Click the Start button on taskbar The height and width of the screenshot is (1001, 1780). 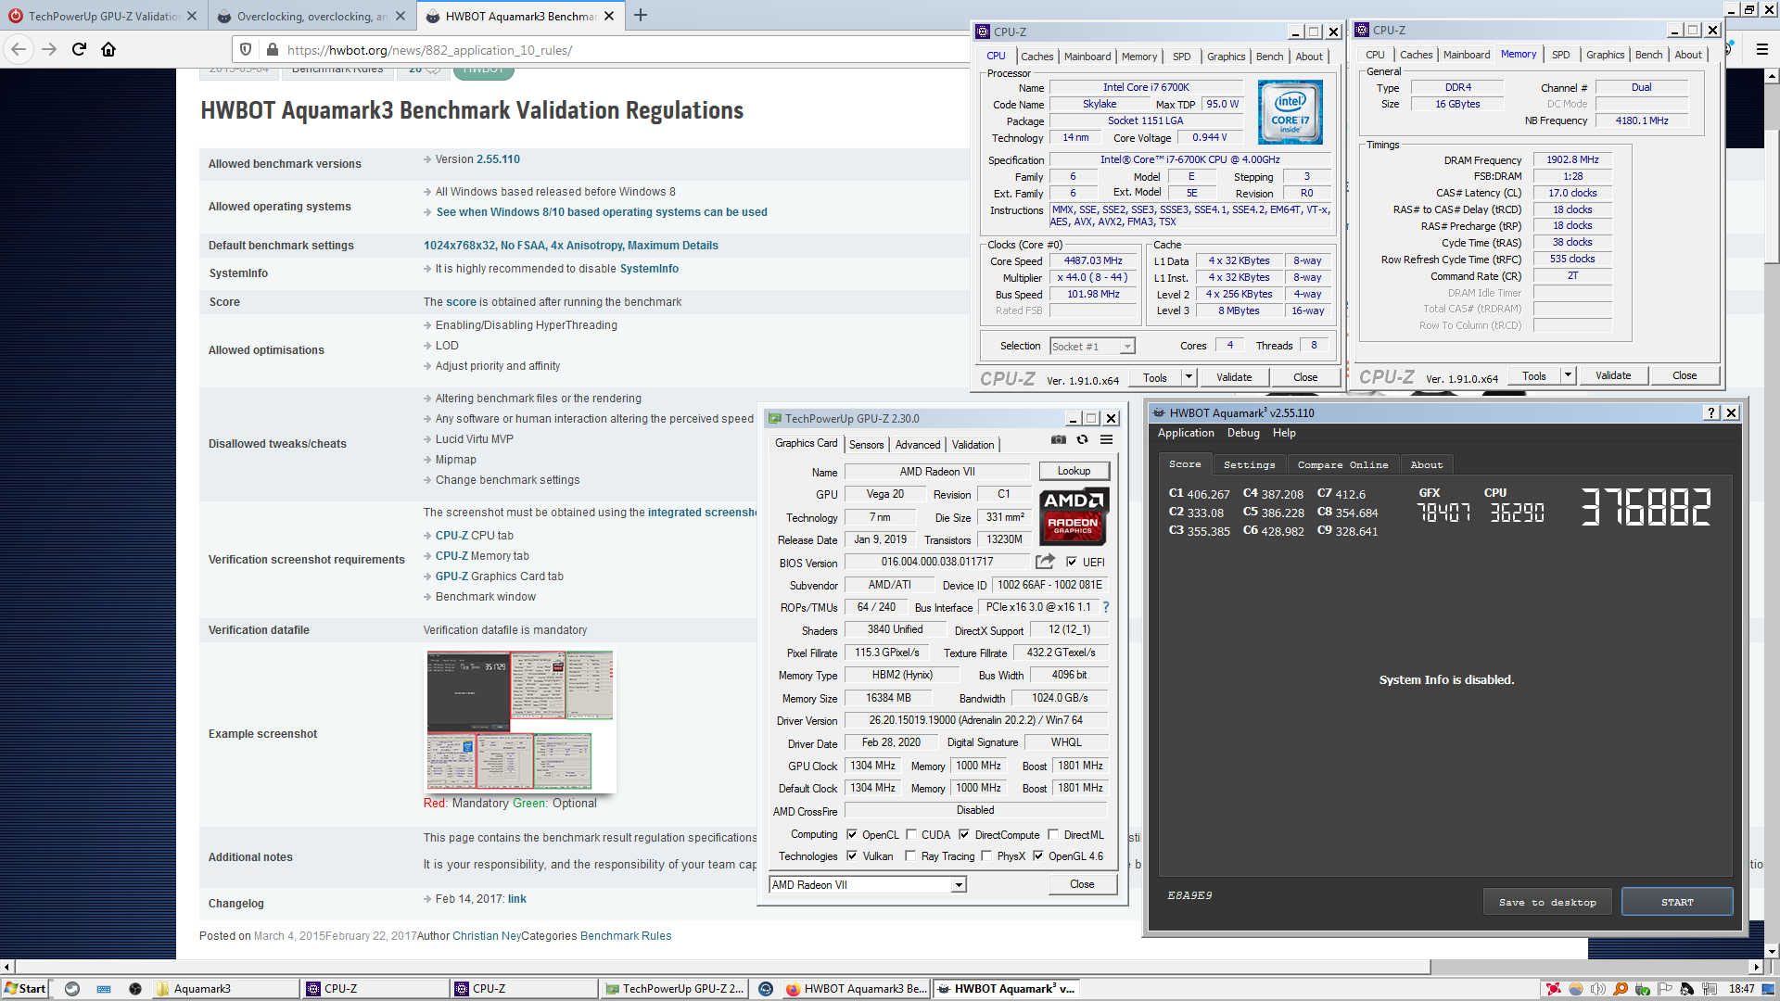(25, 989)
